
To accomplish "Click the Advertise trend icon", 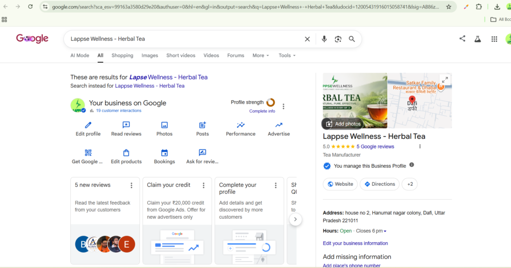I will point(278,125).
